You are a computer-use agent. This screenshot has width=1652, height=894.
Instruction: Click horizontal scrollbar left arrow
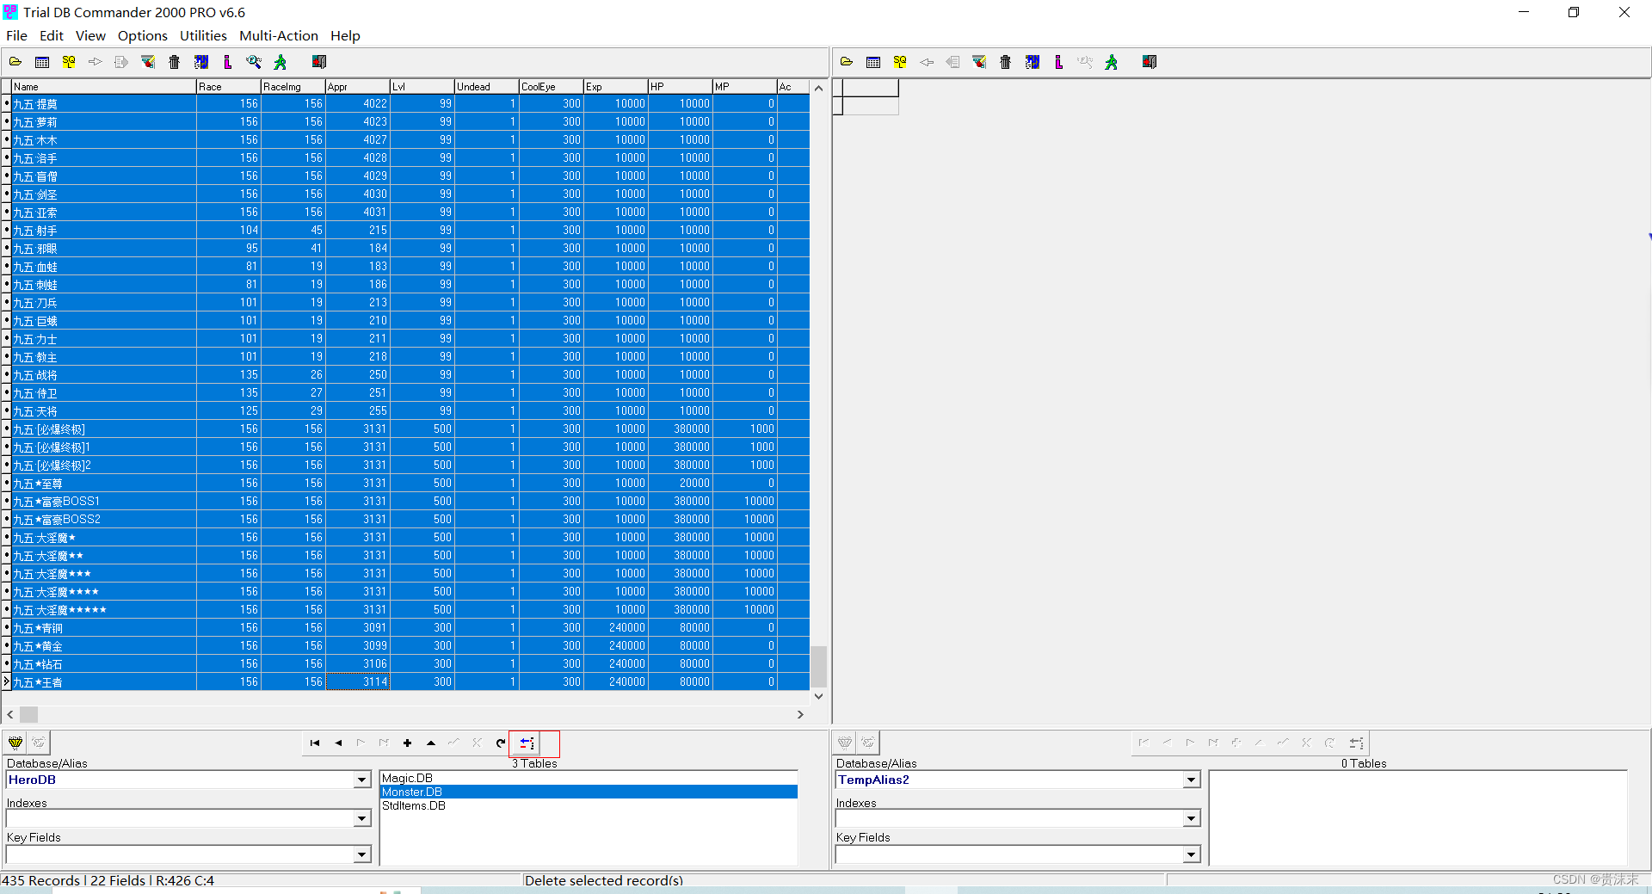point(10,714)
